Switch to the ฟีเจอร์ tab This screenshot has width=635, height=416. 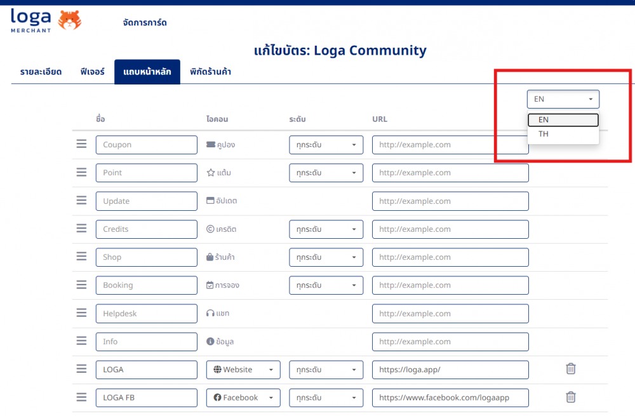[92, 72]
